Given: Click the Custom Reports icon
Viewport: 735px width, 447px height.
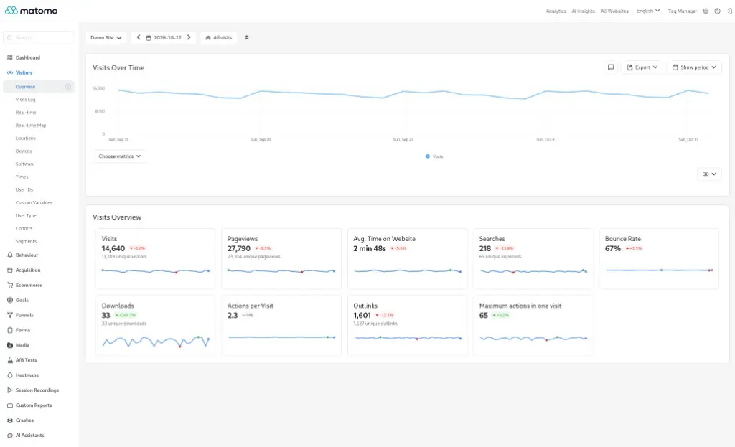Looking at the screenshot, I should (x=10, y=405).
